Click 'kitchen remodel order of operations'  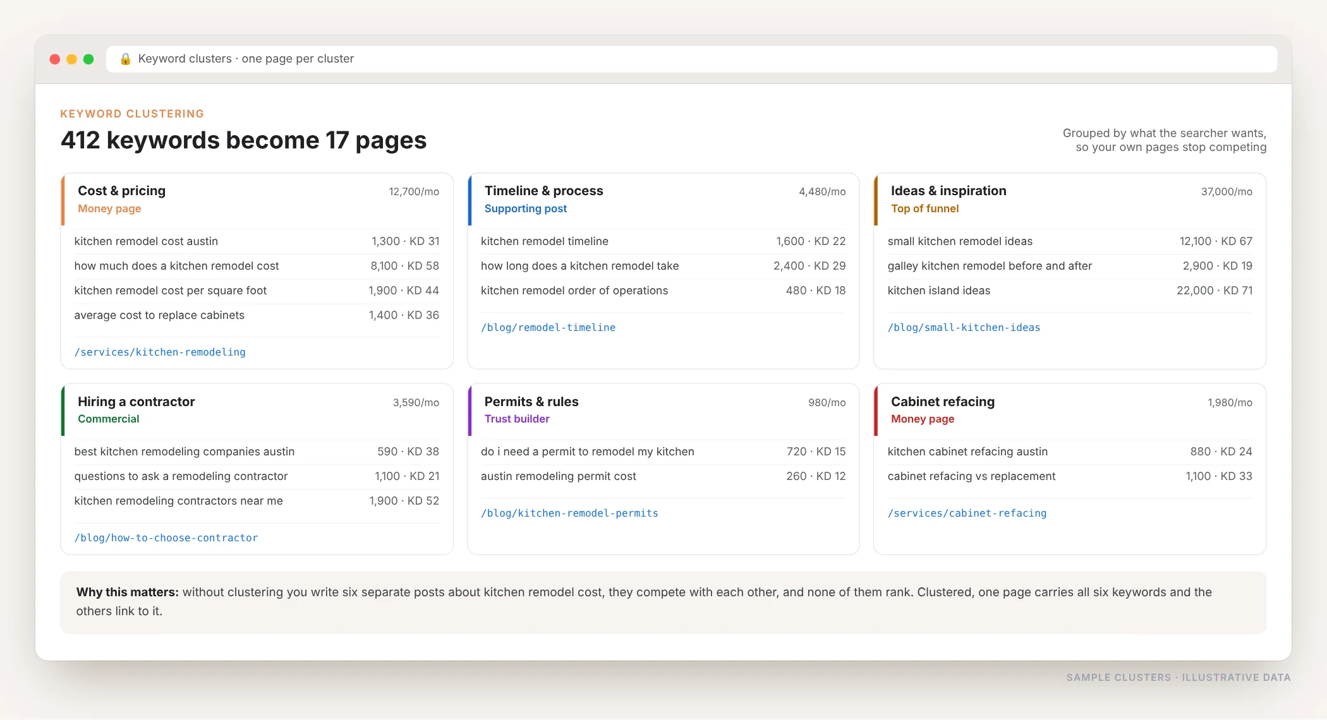pos(574,291)
